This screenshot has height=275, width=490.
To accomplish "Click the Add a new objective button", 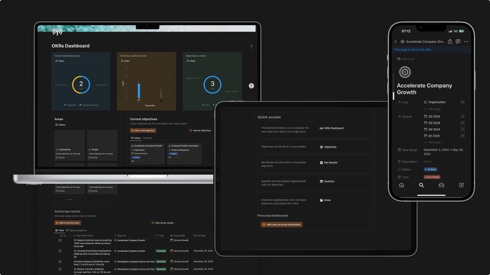I will 143,130.
